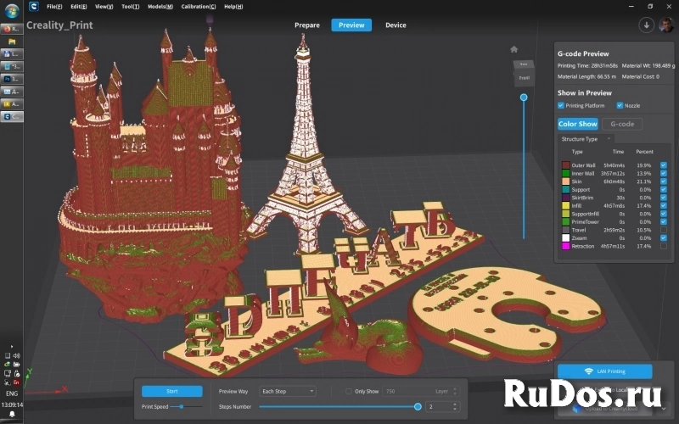Image resolution: width=679 pixels, height=424 pixels.
Task: Open the Help menu
Action: point(233,7)
